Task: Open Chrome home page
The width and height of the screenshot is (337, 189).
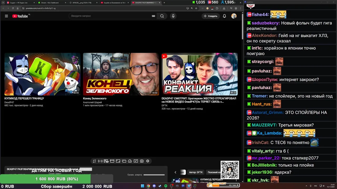Action: coord(17,8)
